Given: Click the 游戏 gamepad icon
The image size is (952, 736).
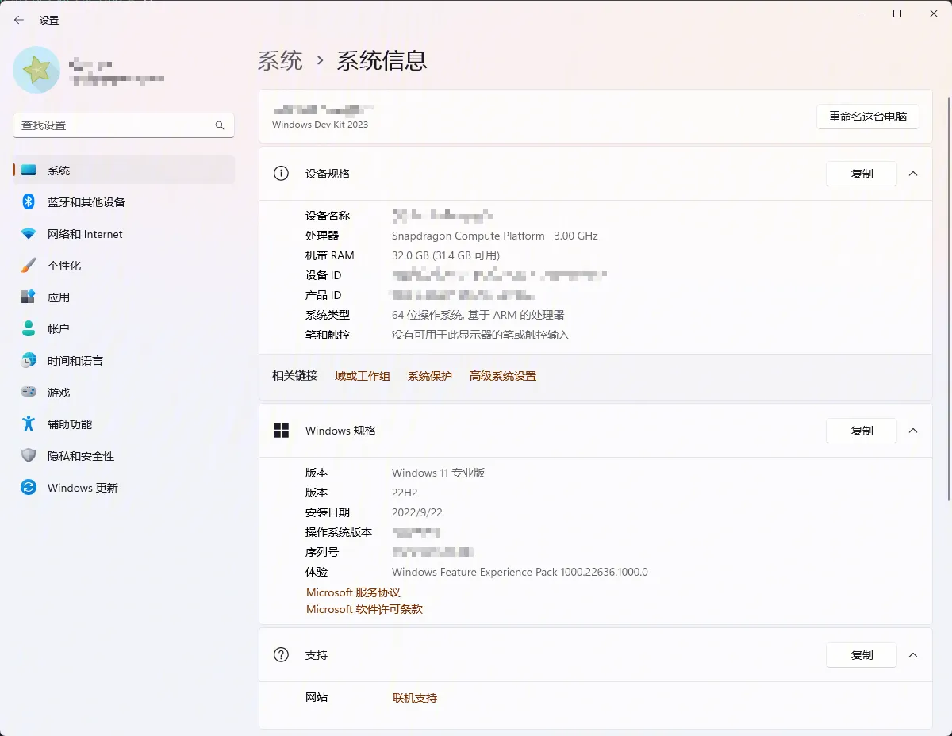Looking at the screenshot, I should pyautogui.click(x=29, y=392).
